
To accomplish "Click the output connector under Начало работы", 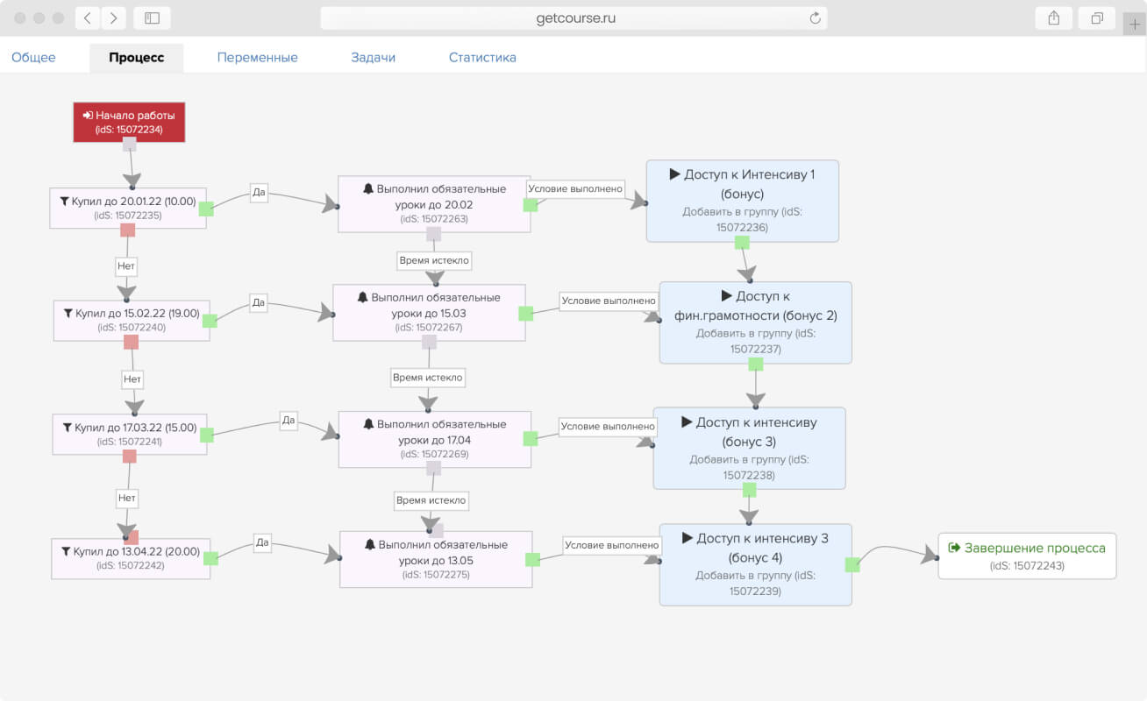I will [129, 144].
